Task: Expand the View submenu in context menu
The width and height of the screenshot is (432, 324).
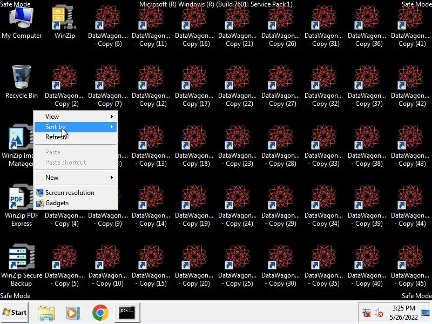Action: [76, 117]
